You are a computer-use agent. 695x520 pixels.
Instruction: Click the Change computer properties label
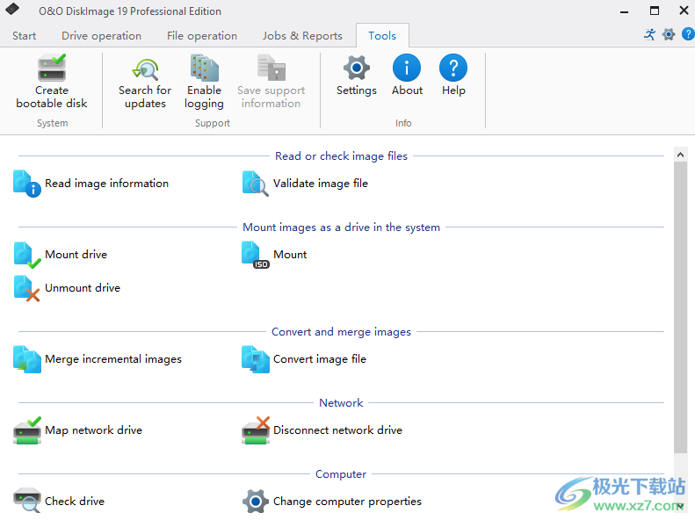click(x=347, y=502)
